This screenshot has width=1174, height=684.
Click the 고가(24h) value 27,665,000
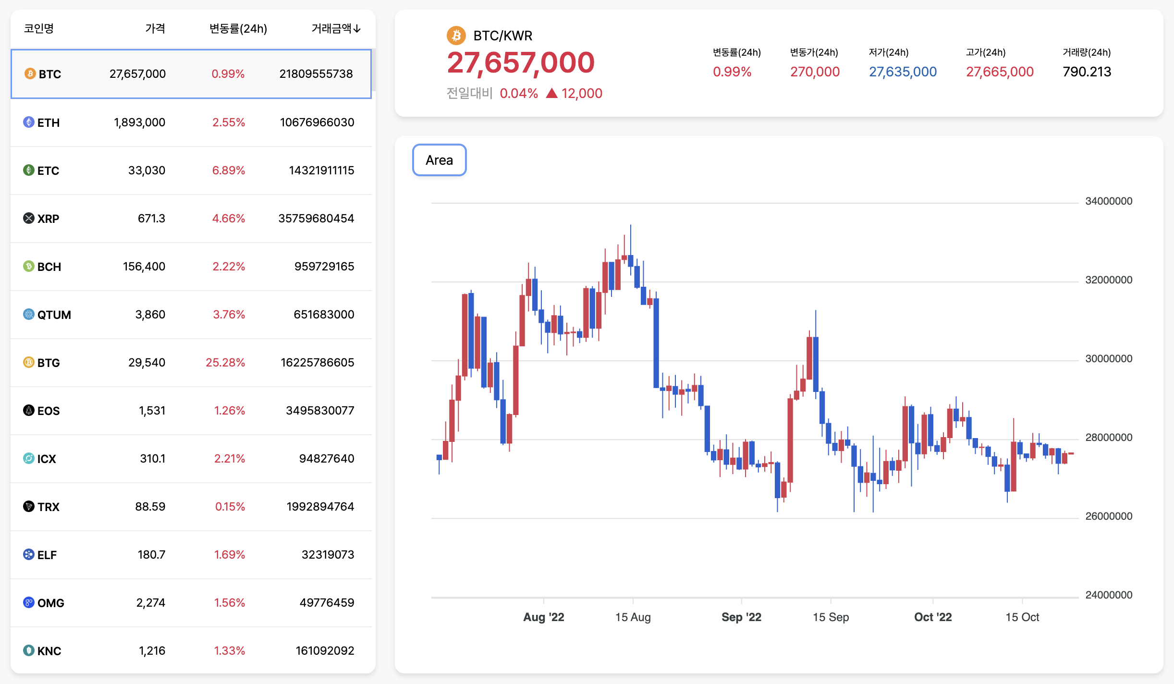(1000, 72)
